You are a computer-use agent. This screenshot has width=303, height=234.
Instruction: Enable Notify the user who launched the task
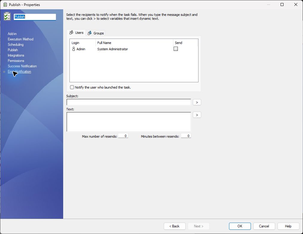(72, 87)
